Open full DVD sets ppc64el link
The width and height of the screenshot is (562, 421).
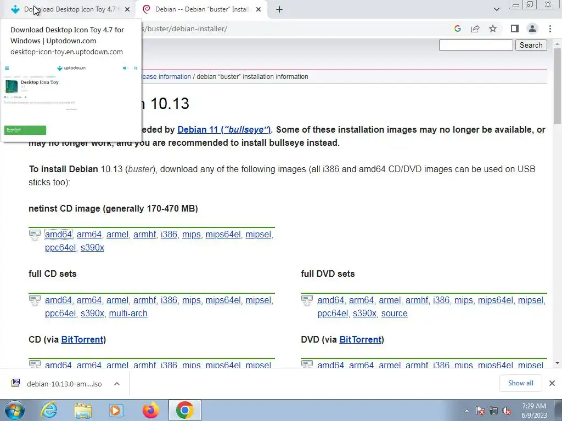click(x=333, y=314)
